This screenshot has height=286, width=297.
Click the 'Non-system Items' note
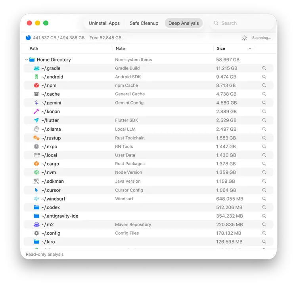pos(133,60)
